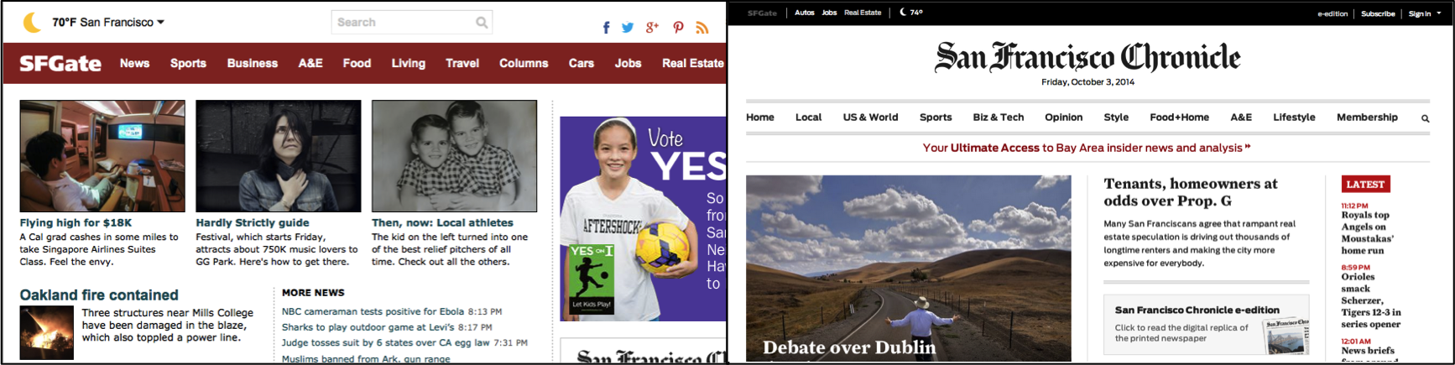The height and width of the screenshot is (365, 1455).
Task: Open the Sports menu on SFGate
Action: pos(188,63)
